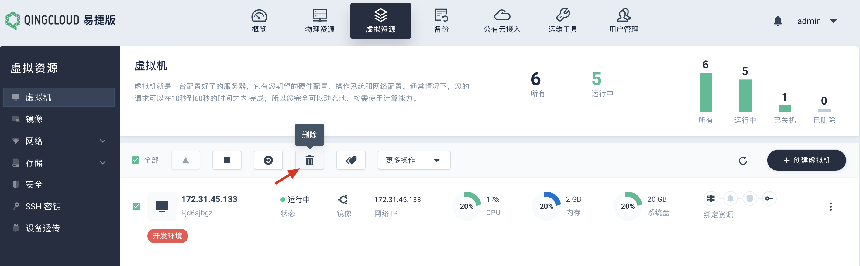Click the stop square toolbar icon
Image resolution: width=860 pixels, height=266 pixels.
(x=227, y=161)
